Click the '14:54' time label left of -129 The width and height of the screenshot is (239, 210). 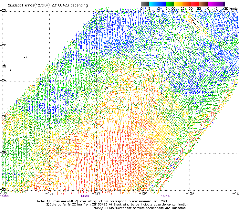coord(85,196)
